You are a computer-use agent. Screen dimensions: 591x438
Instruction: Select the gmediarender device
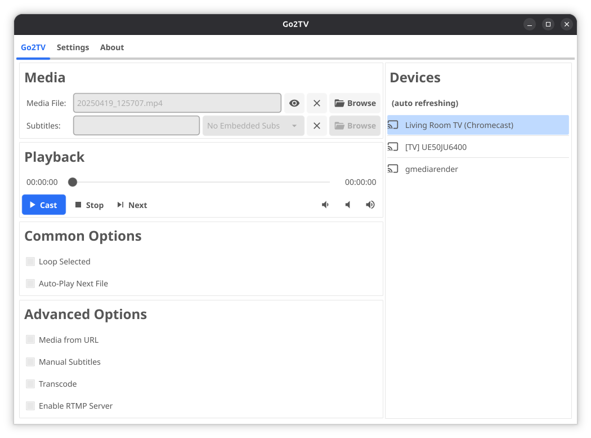point(478,169)
